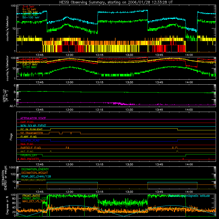Select the SAA_FLAG label
The image size is (219, 219).
[27, 144]
